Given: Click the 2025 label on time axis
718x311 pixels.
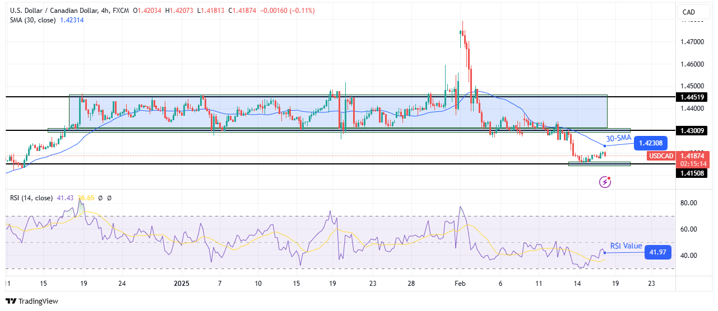Looking at the screenshot, I should (181, 284).
